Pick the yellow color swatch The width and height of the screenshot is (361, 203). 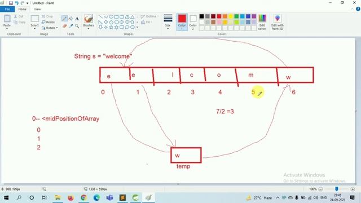[231, 16]
